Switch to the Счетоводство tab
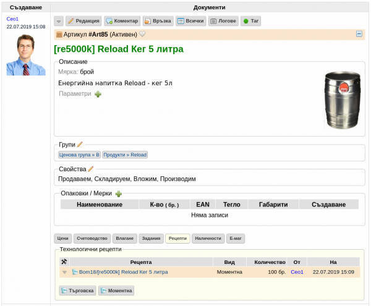The height and width of the screenshot is (306, 371). click(x=92, y=239)
